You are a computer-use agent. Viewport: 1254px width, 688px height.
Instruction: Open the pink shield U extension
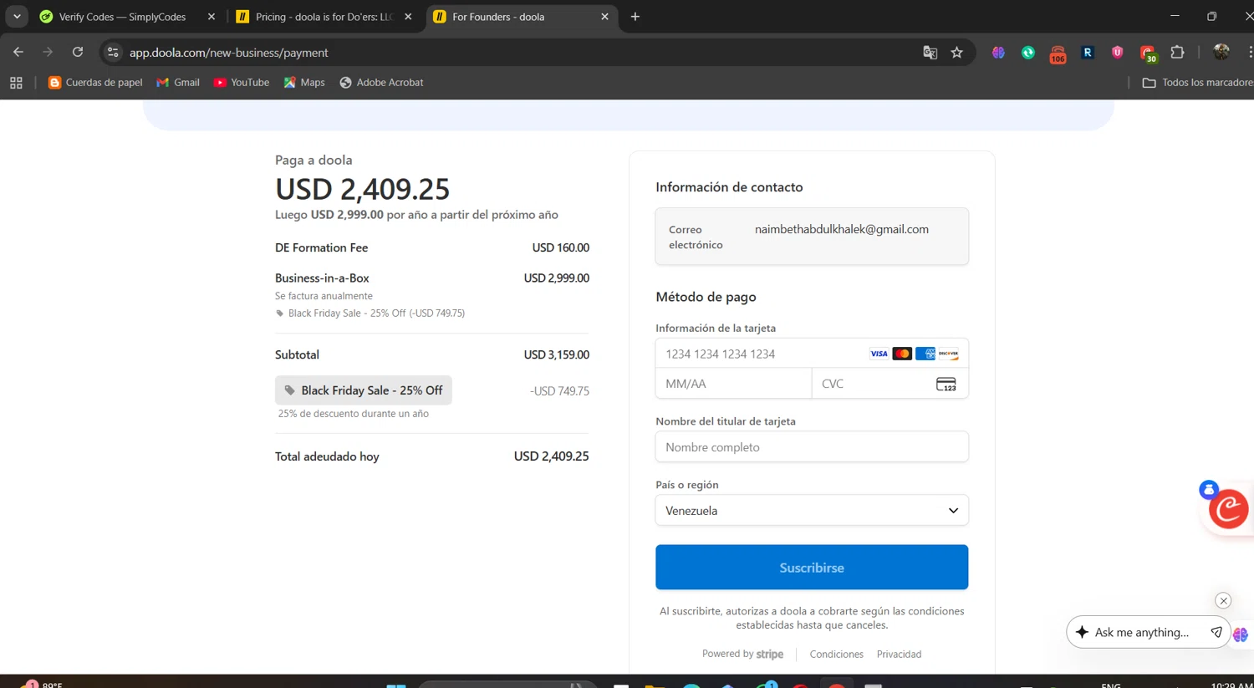[x=1117, y=53]
